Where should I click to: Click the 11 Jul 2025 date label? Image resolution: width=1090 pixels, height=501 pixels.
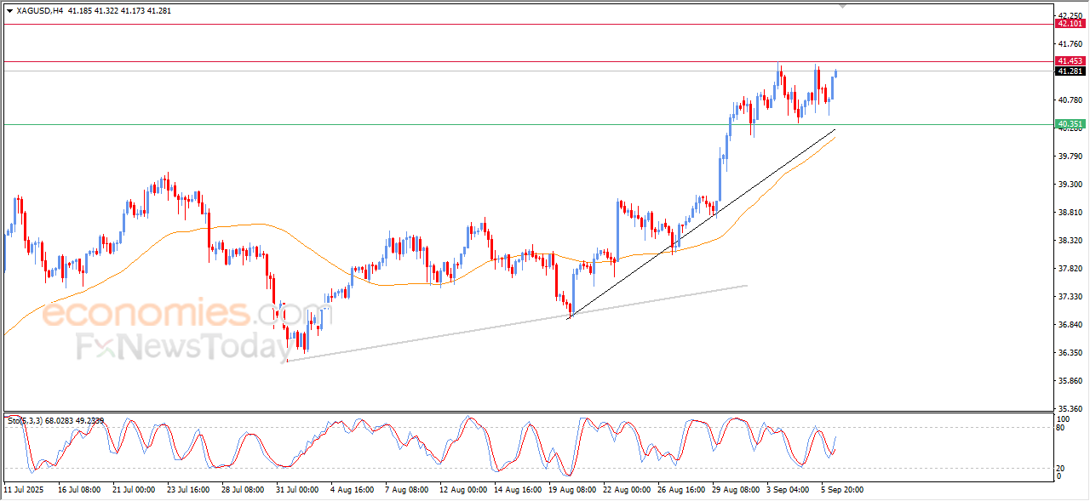coord(23,490)
